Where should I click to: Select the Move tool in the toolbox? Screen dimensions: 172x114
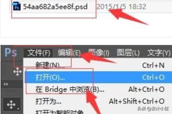pos(12,105)
